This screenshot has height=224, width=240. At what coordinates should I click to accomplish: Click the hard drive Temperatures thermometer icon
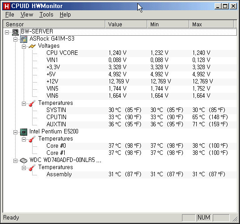(32, 168)
